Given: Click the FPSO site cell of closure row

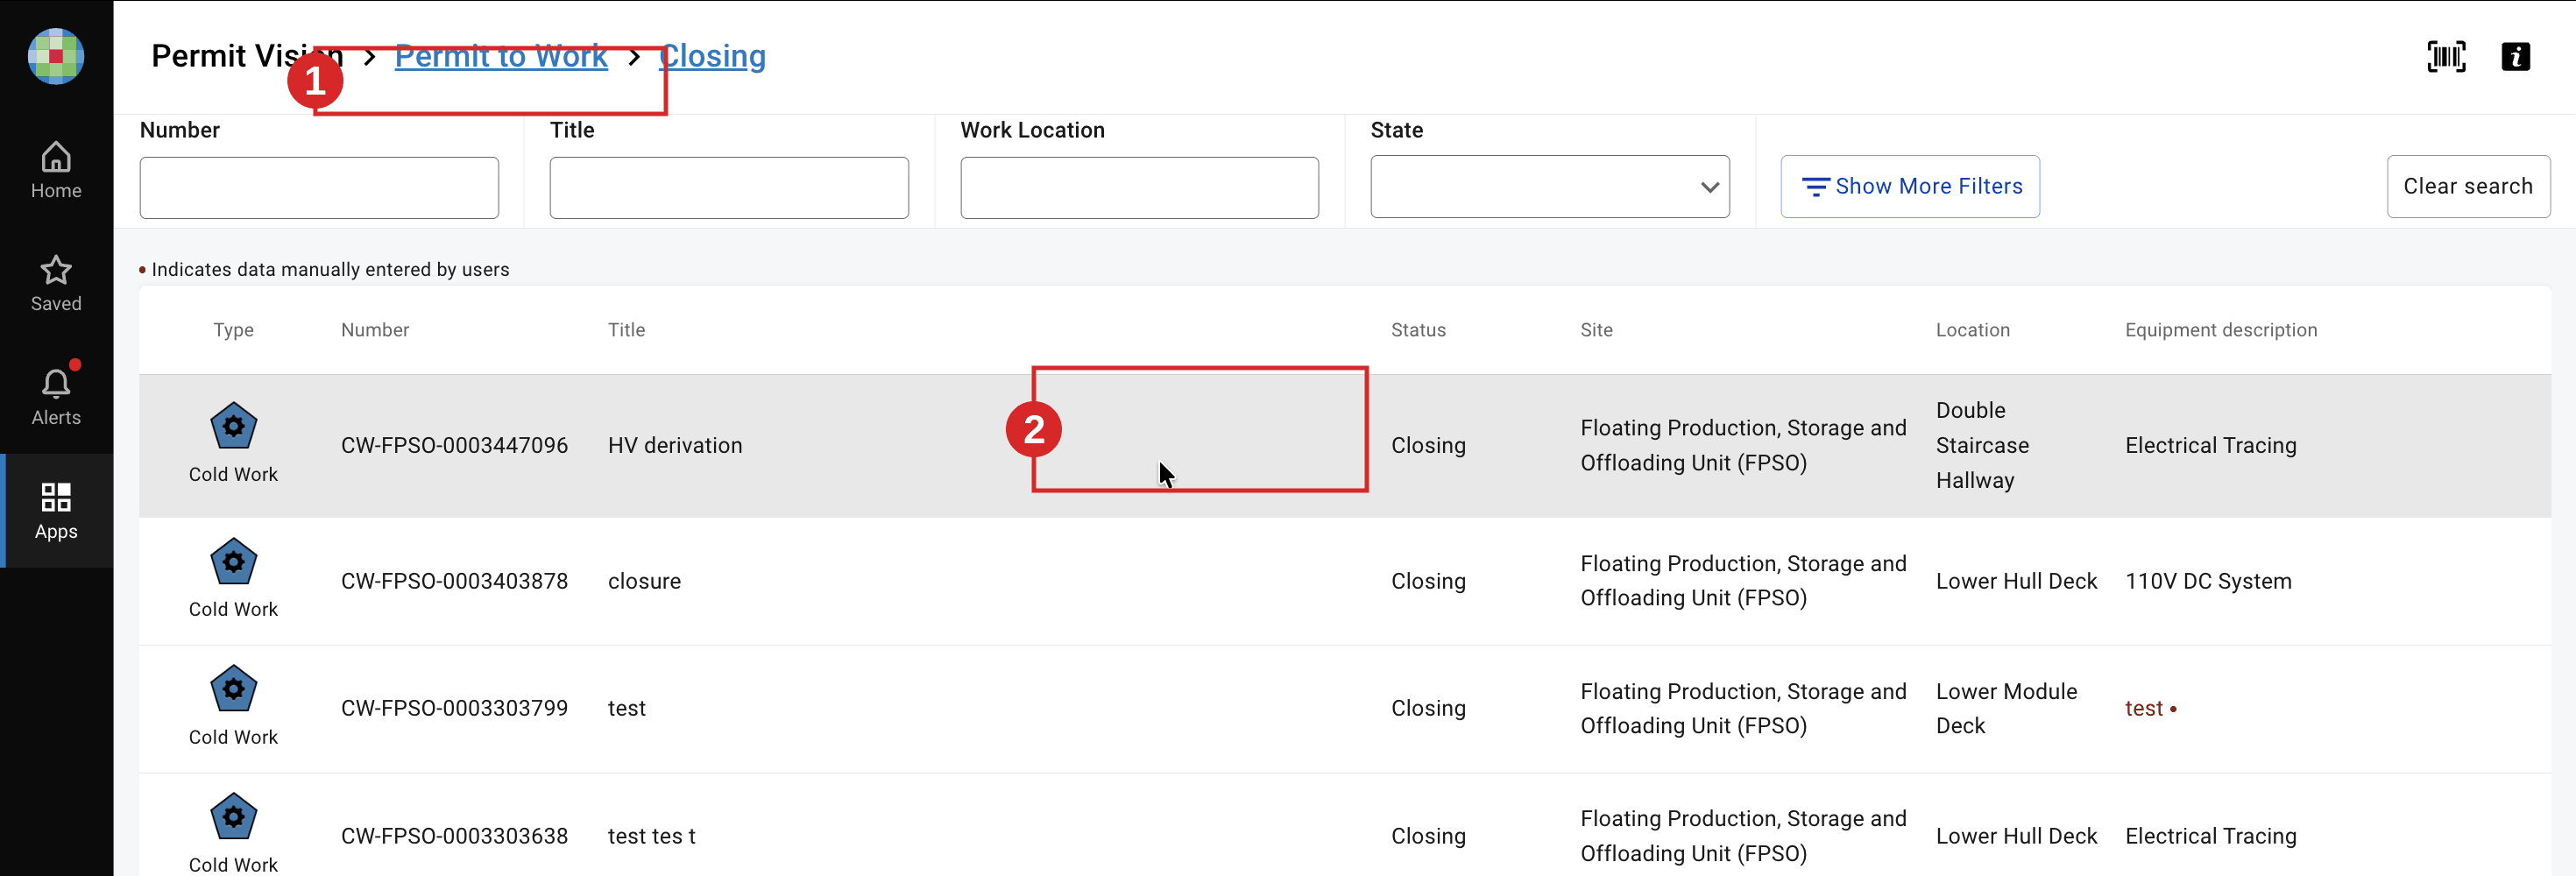Looking at the screenshot, I should (1743, 582).
